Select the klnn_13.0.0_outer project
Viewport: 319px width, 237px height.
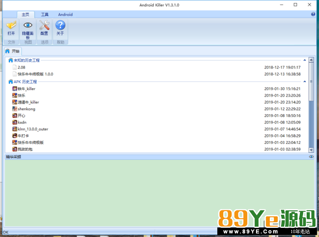click(33, 129)
